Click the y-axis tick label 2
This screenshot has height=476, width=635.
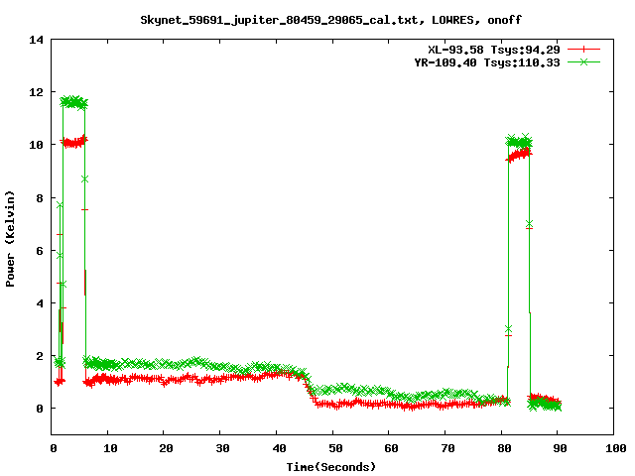click(x=40, y=356)
